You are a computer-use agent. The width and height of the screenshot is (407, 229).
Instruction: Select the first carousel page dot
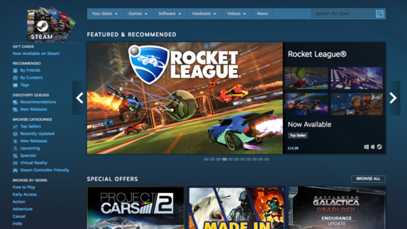click(206, 159)
